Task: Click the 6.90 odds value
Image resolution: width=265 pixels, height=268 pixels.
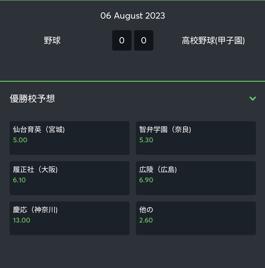Action: click(146, 180)
